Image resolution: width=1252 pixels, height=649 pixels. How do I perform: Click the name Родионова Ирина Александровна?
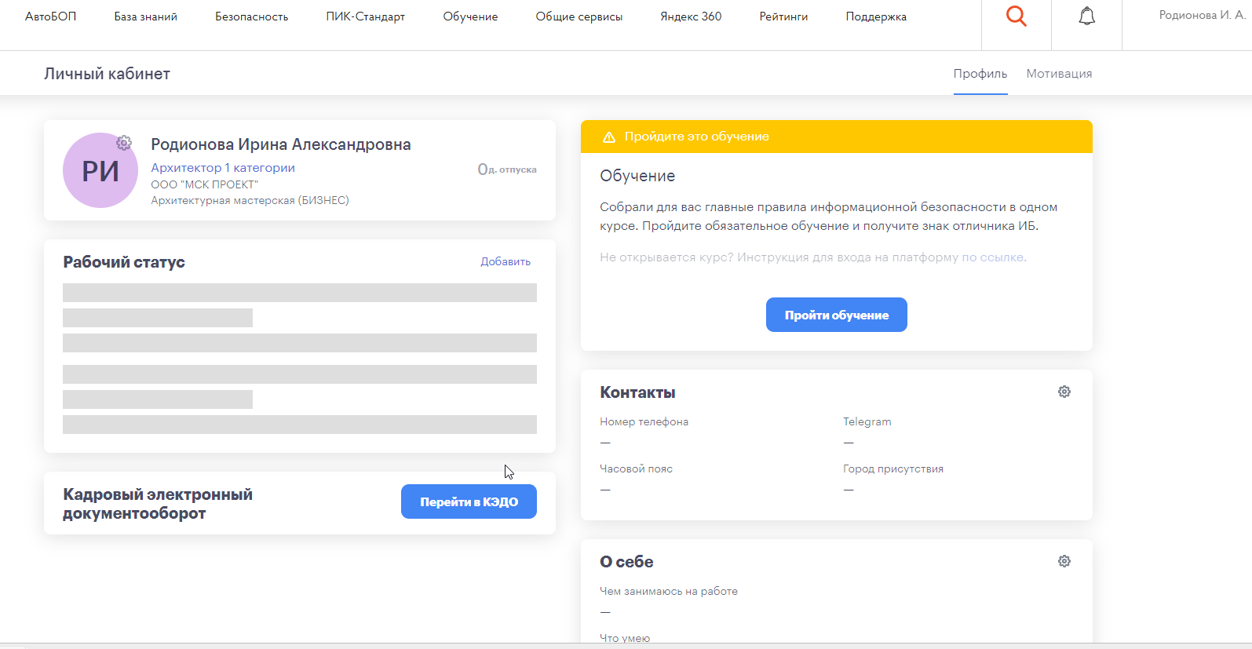coord(281,144)
